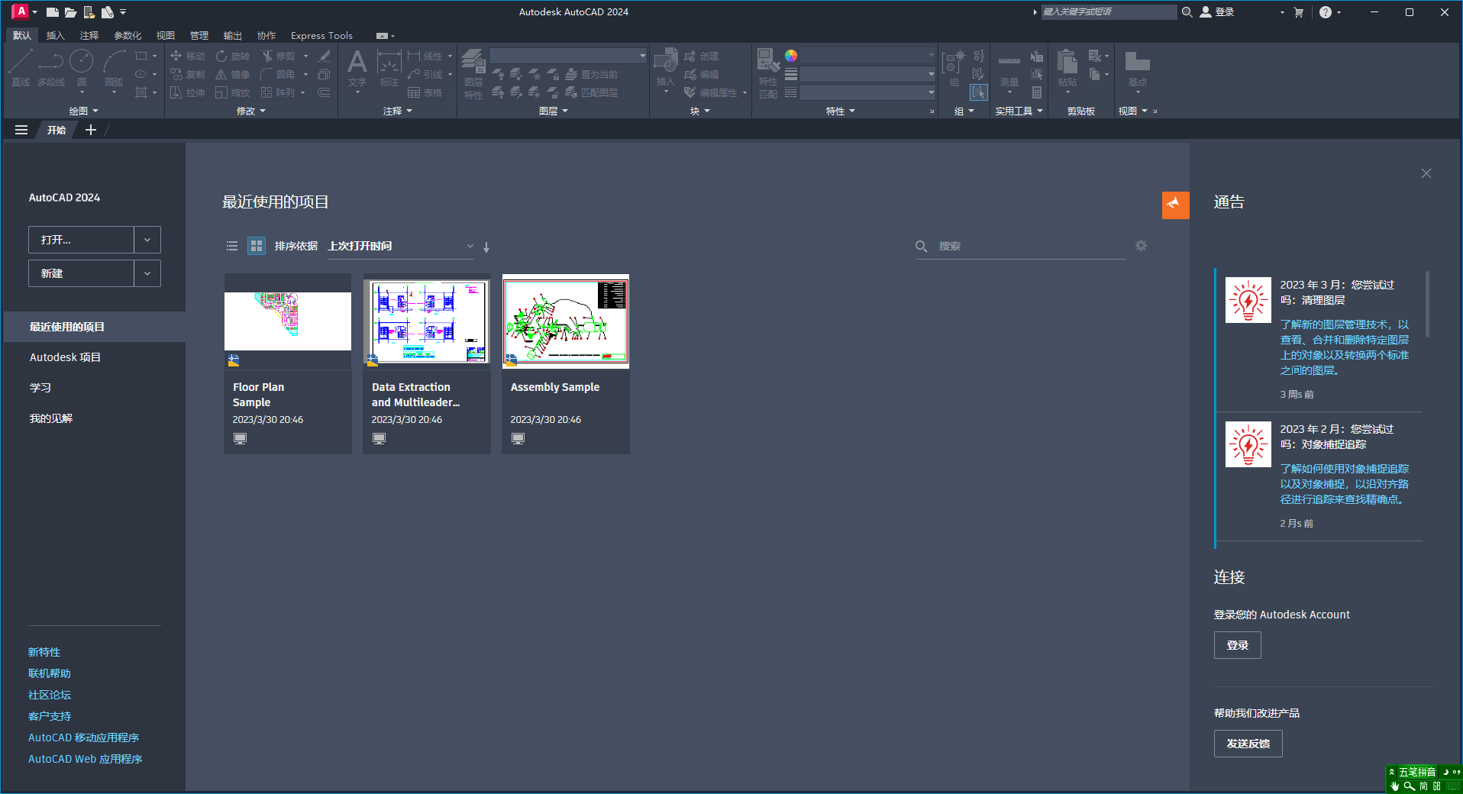Activate the 圆 (Circle) tool
This screenshot has height=794, width=1463.
81,67
